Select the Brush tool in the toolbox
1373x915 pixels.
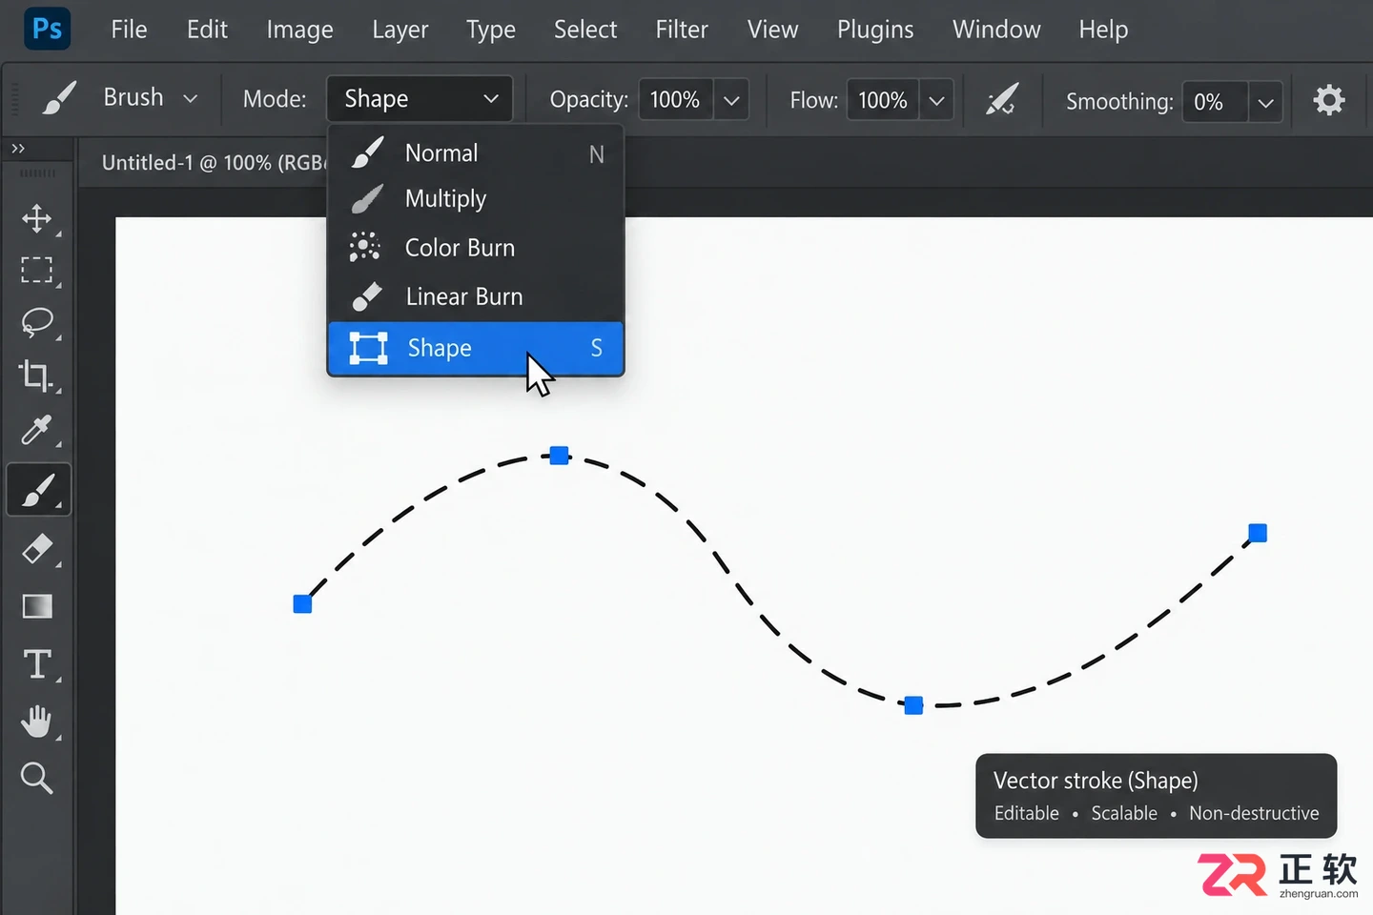pos(38,490)
